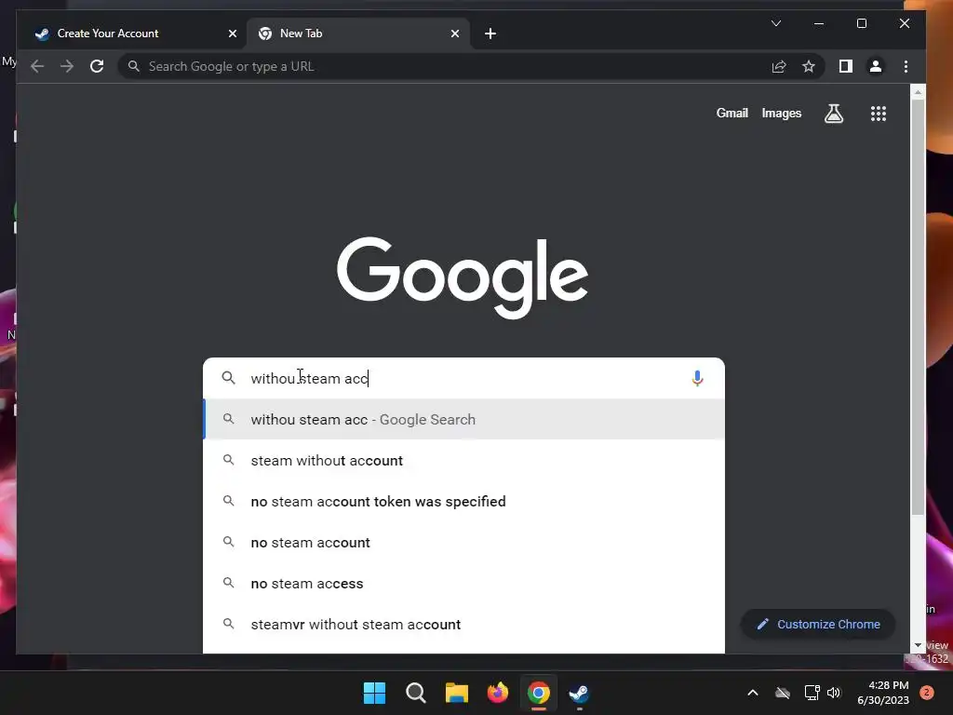Close the New Tab tab
This screenshot has height=715, width=953.
pos(454,34)
